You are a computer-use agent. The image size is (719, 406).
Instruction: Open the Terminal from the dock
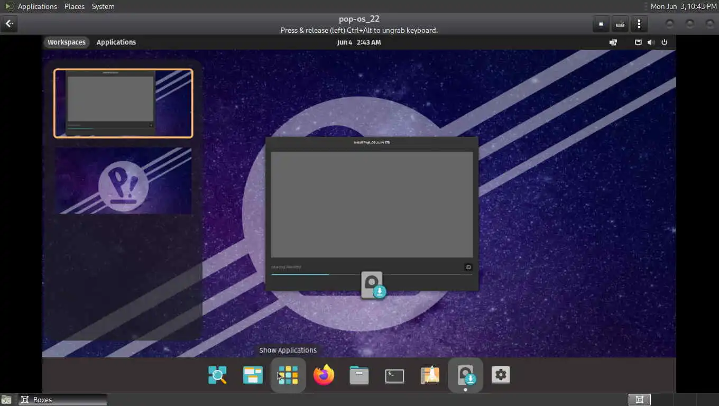point(394,376)
